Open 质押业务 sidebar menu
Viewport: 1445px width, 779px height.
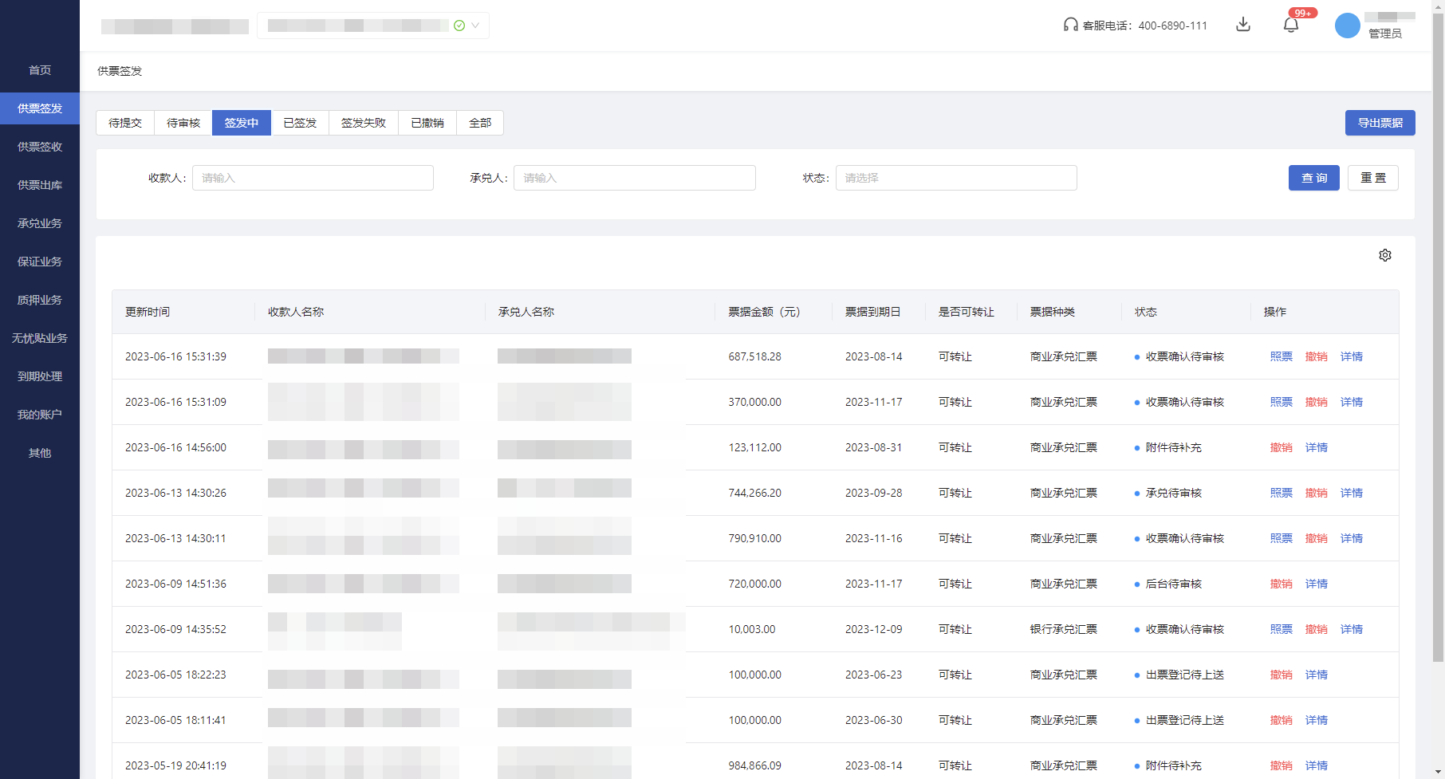click(x=40, y=300)
